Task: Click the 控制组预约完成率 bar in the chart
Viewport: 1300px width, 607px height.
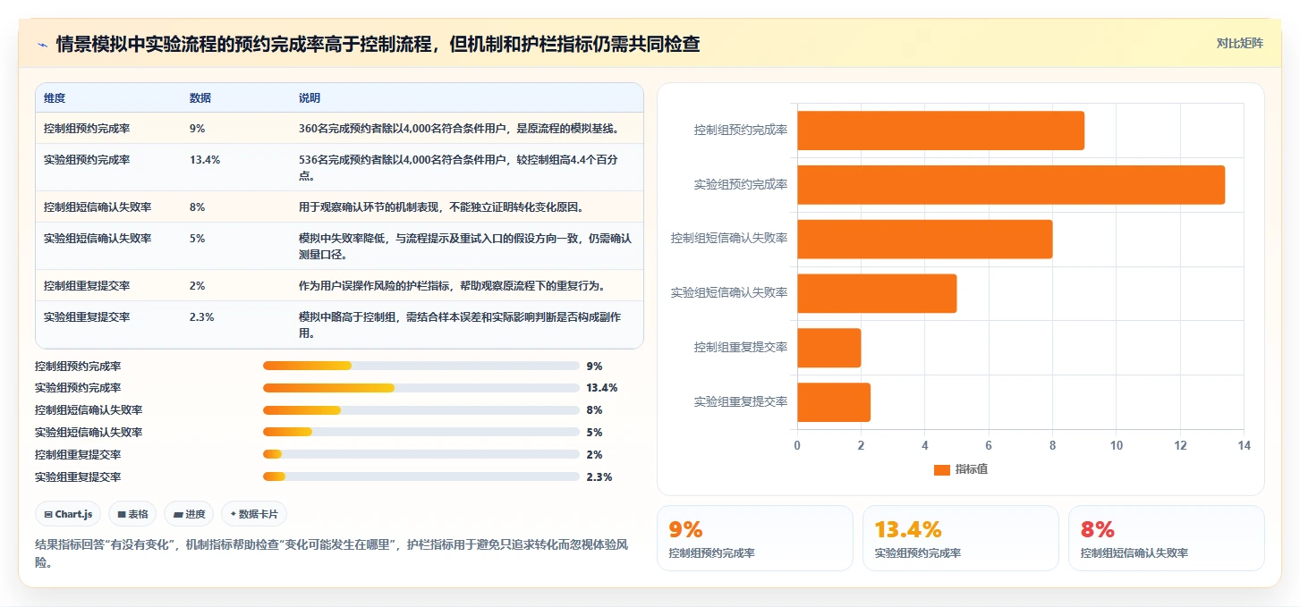Action: [940, 131]
